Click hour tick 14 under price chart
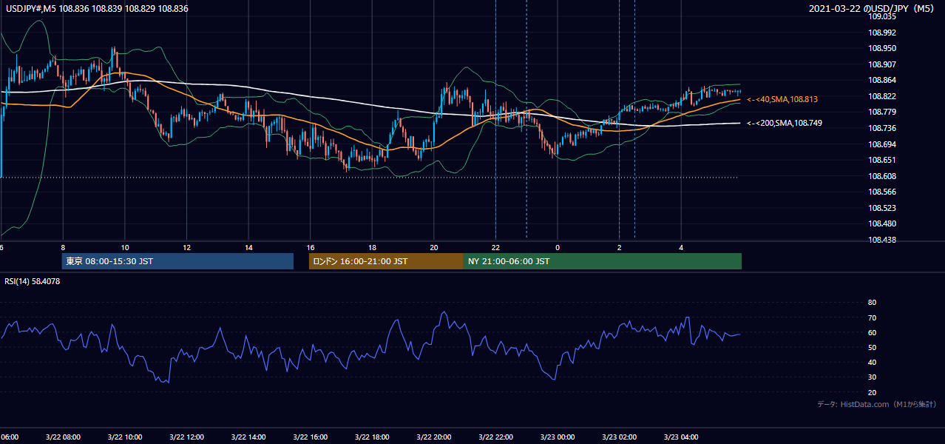The image size is (945, 444). [248, 247]
